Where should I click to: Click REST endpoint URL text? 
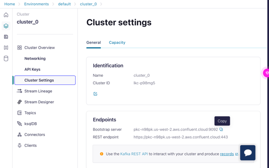pyautogui.click(x=181, y=137)
